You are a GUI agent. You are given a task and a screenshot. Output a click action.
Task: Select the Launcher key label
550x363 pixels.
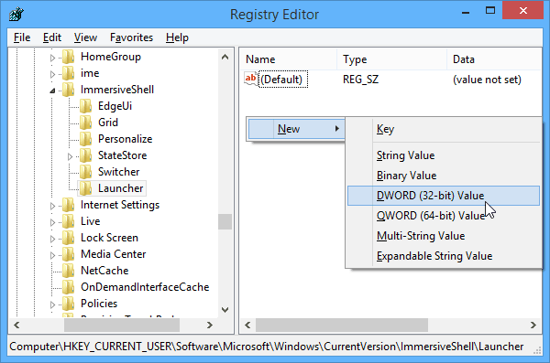pos(120,188)
